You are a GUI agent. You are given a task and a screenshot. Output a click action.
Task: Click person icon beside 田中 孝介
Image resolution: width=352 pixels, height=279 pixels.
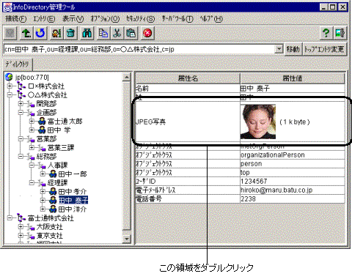point(53,191)
